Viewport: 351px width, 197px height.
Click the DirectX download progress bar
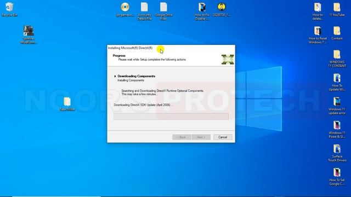pyautogui.click(x=171, y=117)
